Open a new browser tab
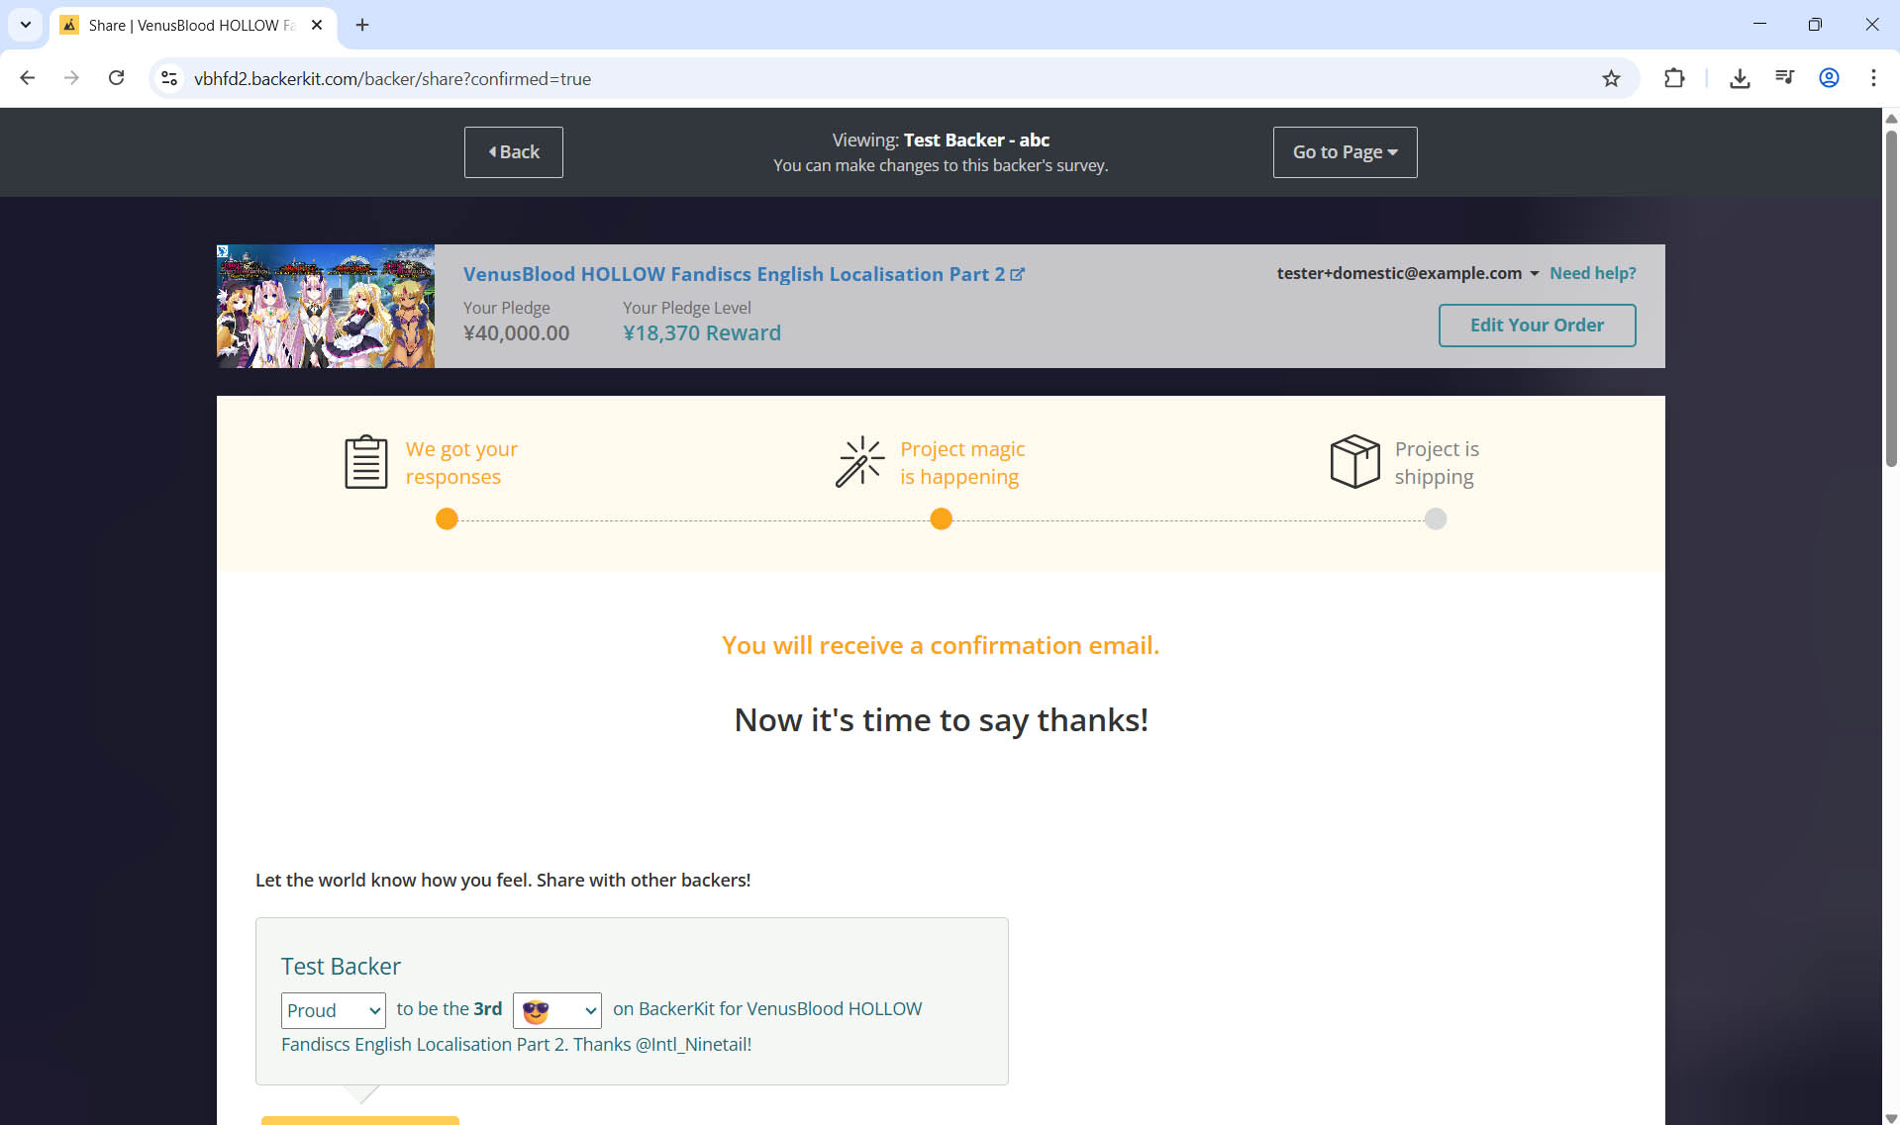 pos(362,25)
